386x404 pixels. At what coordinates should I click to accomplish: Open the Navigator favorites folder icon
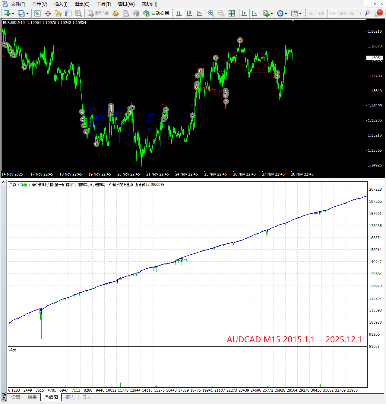pos(58,13)
